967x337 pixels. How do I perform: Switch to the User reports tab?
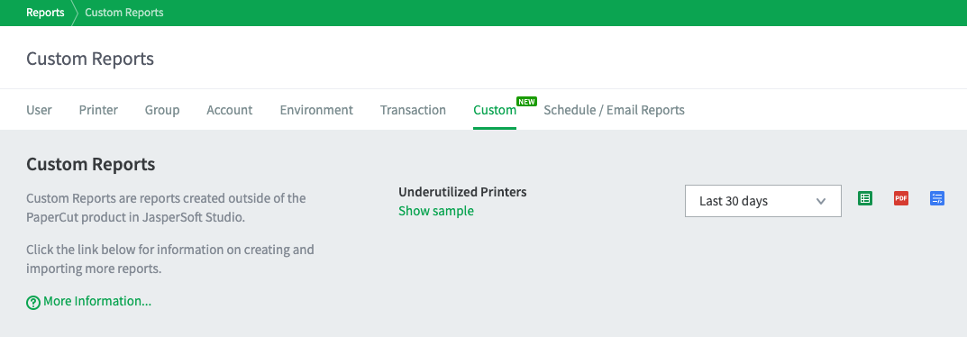[39, 110]
